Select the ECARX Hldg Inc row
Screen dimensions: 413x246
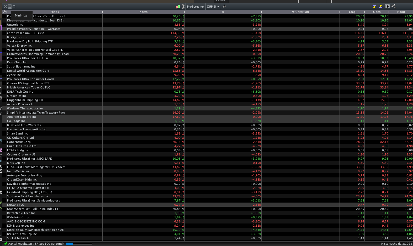(208, 150)
